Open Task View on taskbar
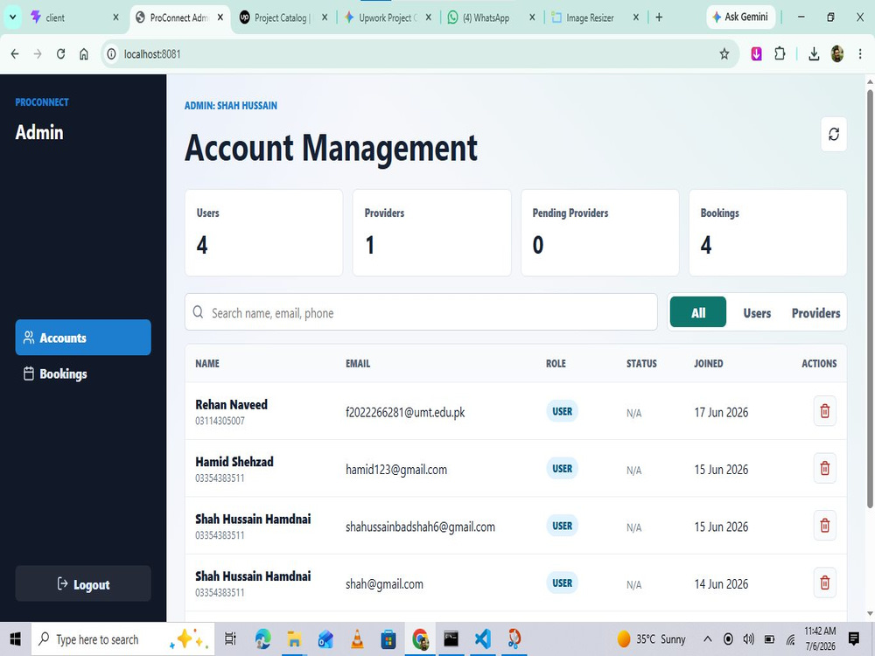The width and height of the screenshot is (875, 656). [230, 639]
